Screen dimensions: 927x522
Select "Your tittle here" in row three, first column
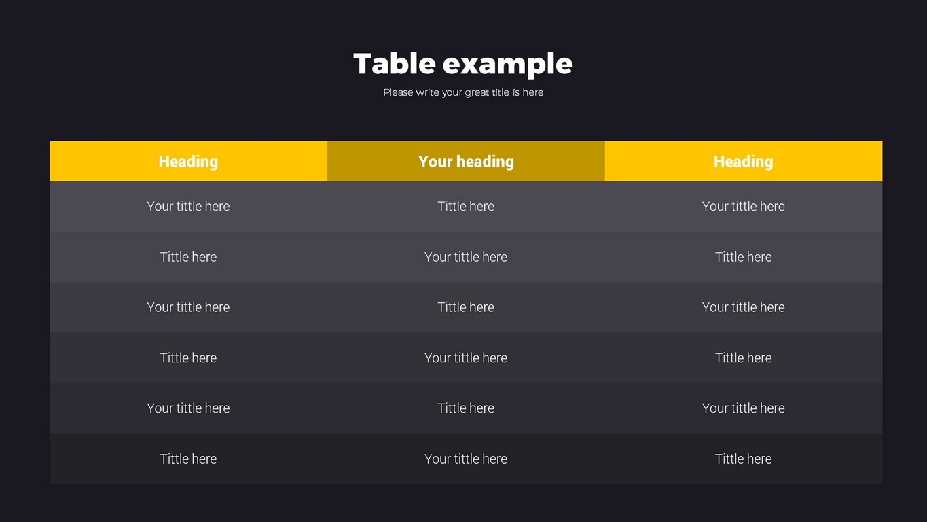pyautogui.click(x=188, y=307)
